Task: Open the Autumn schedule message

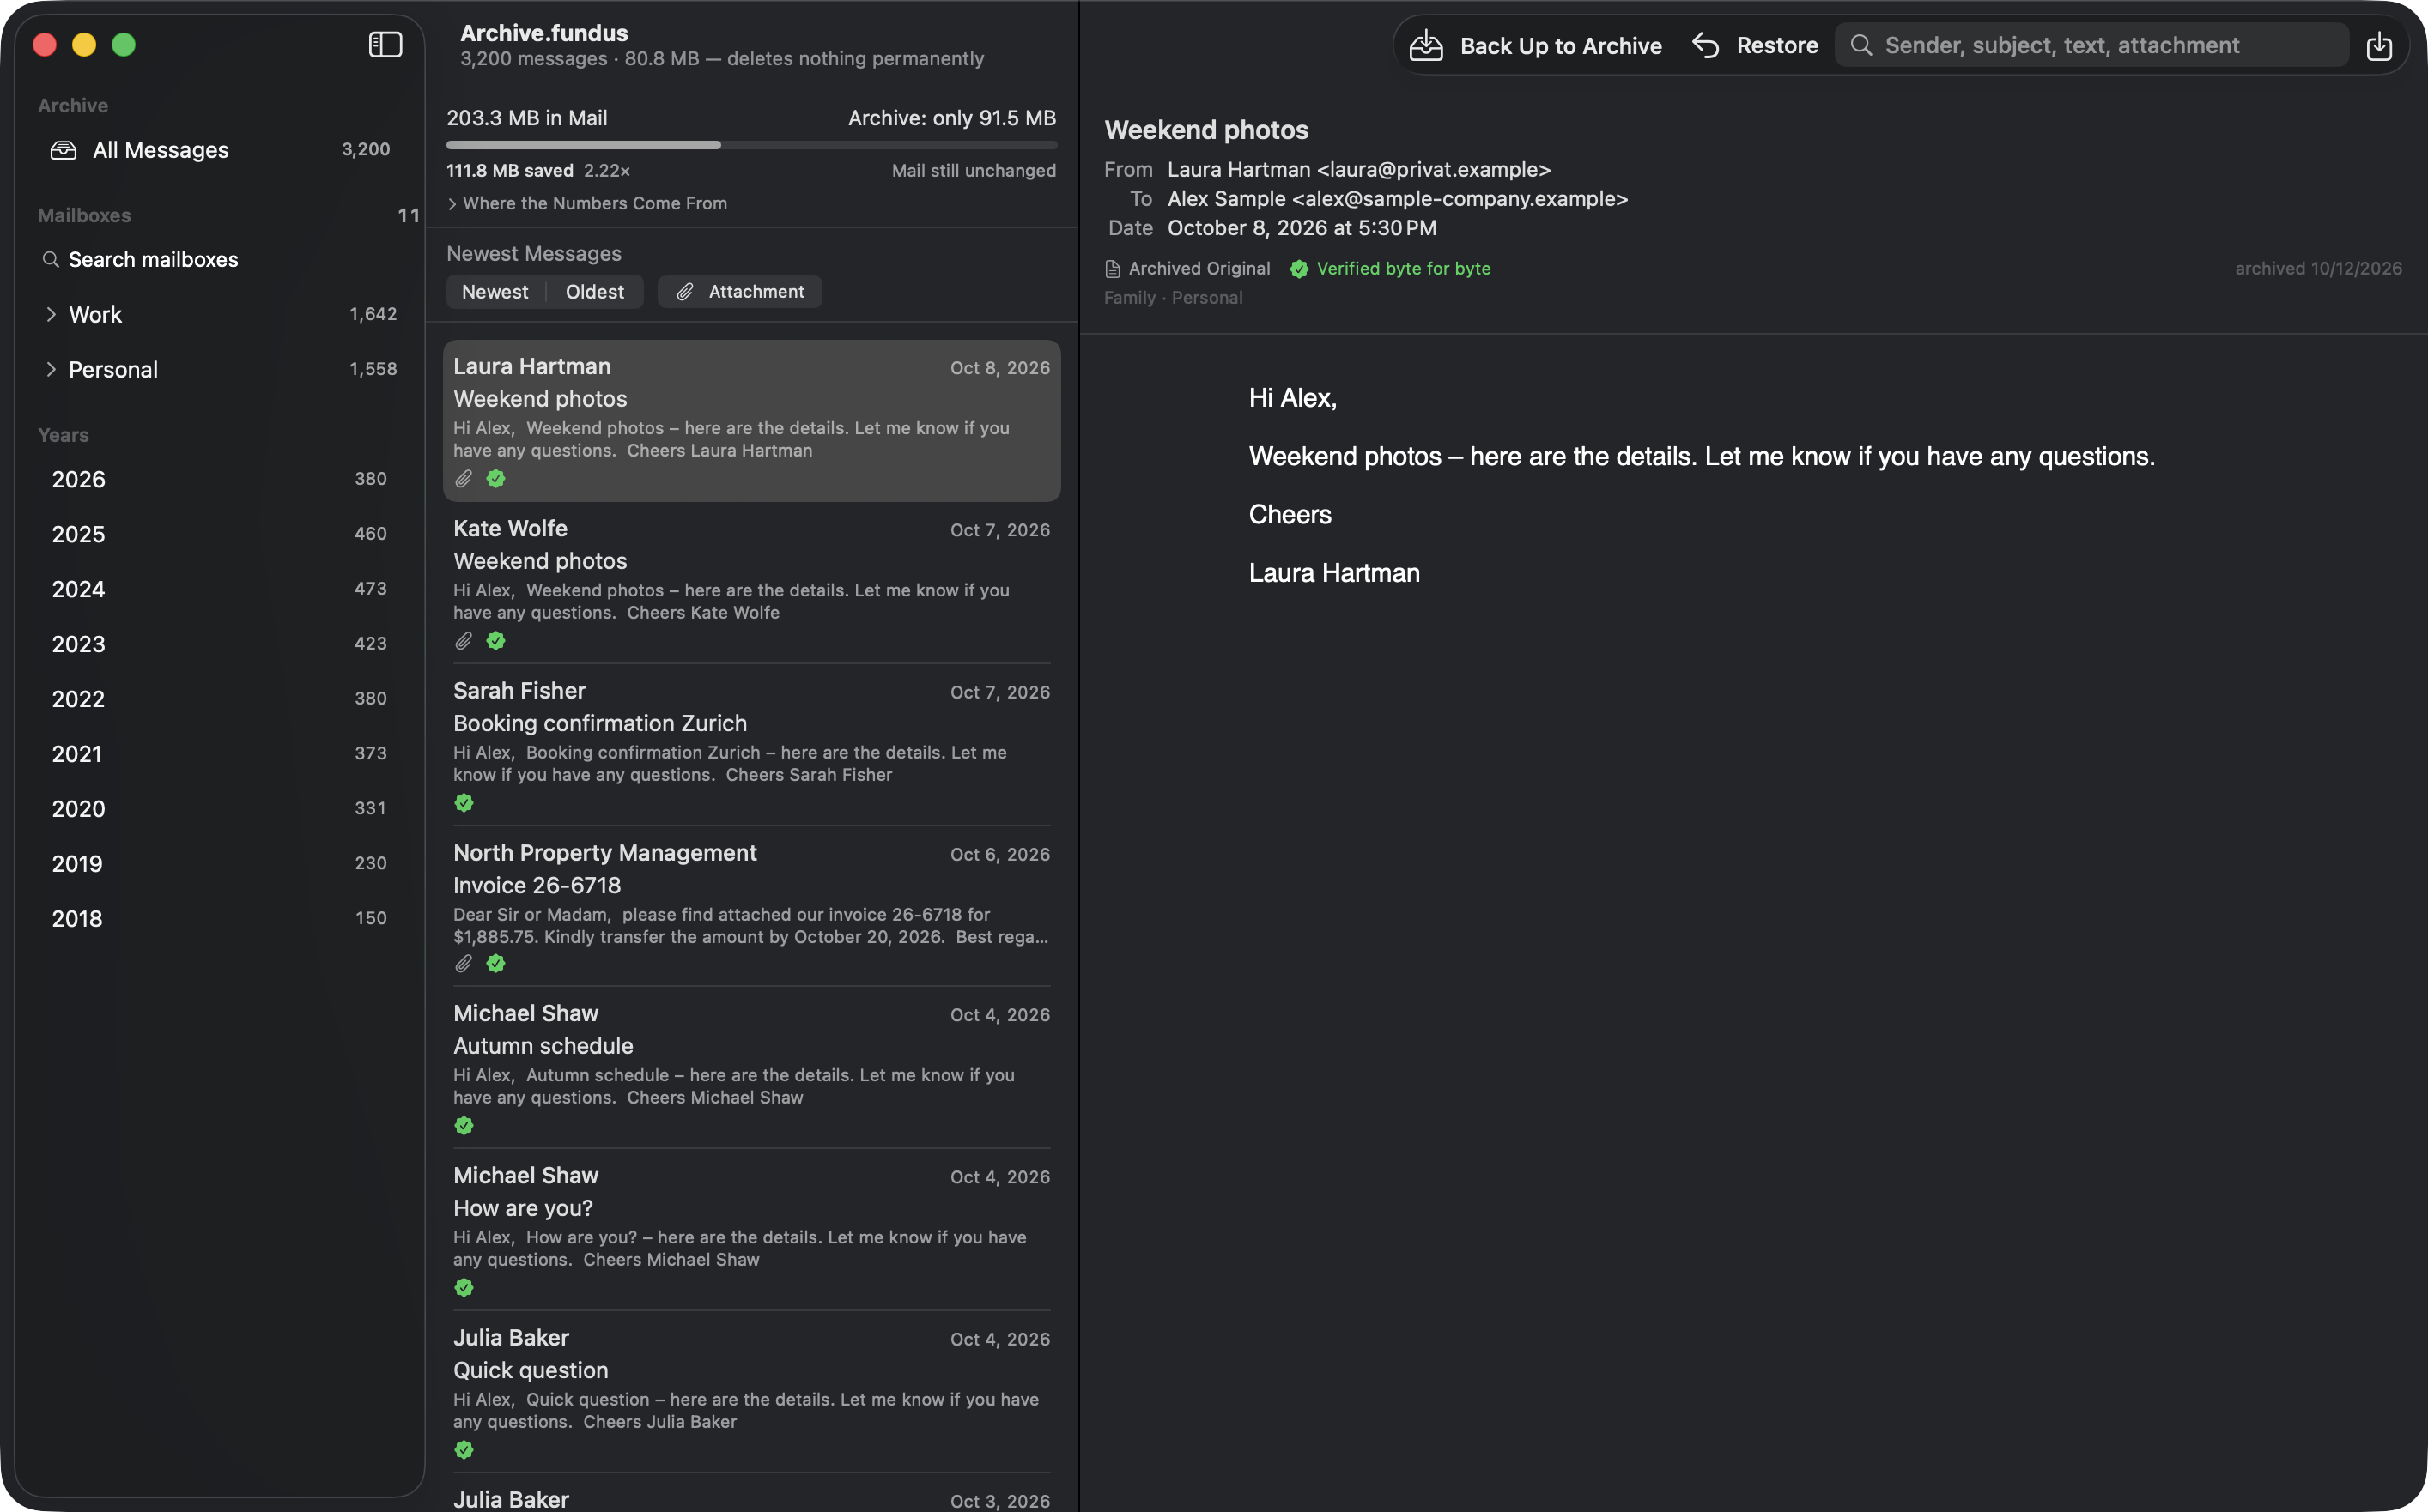Action: click(751, 1068)
